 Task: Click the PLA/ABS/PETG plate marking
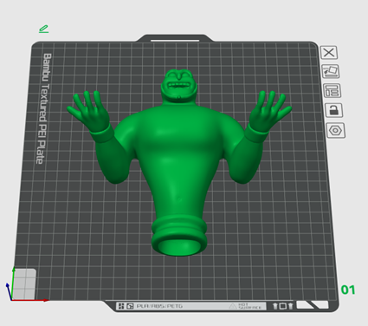pyautogui.click(x=159, y=306)
